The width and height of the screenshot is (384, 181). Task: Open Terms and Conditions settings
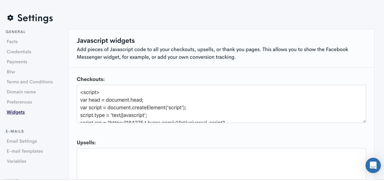pos(29,82)
